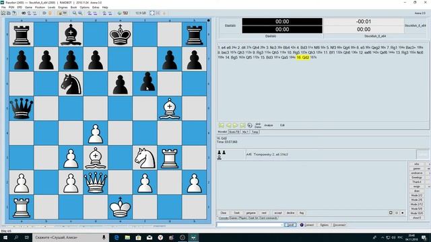The image size is (431, 242).
Task: Open the Engines menu
Action: pos(63,7)
